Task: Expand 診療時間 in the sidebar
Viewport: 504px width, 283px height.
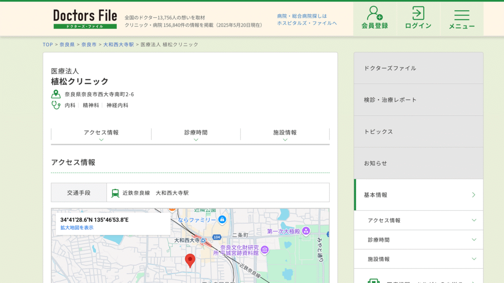Action: coord(418,240)
